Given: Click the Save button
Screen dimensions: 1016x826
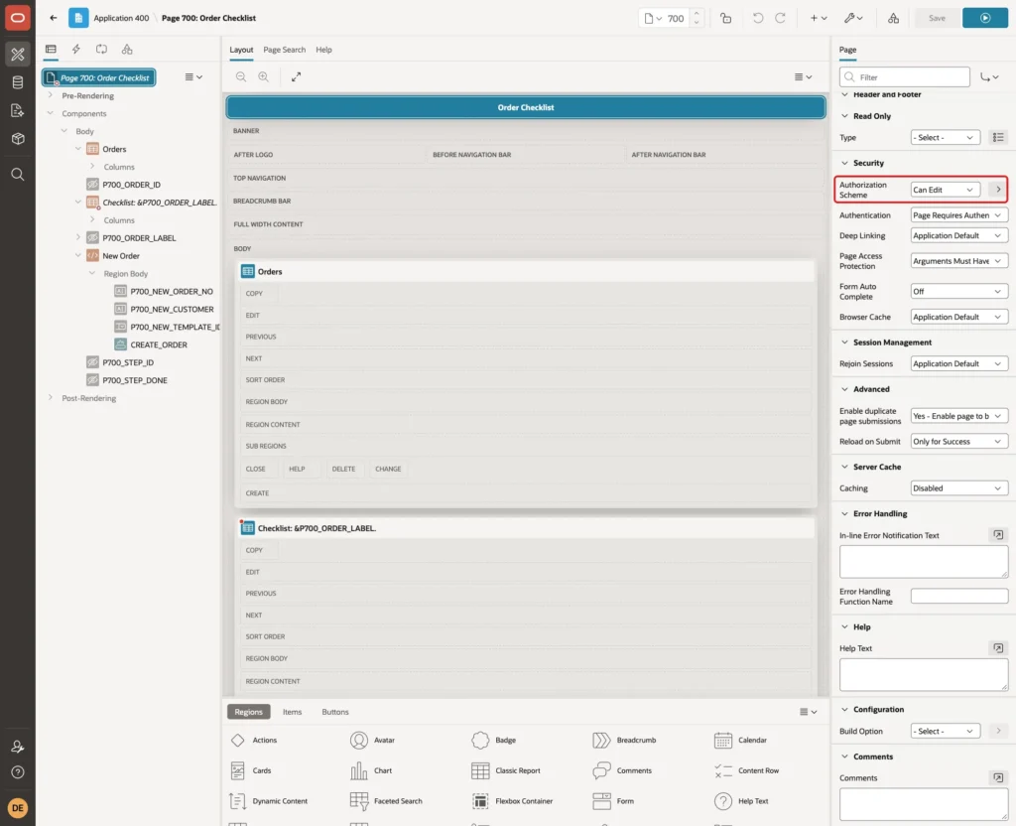Looking at the screenshot, I should tap(937, 18).
